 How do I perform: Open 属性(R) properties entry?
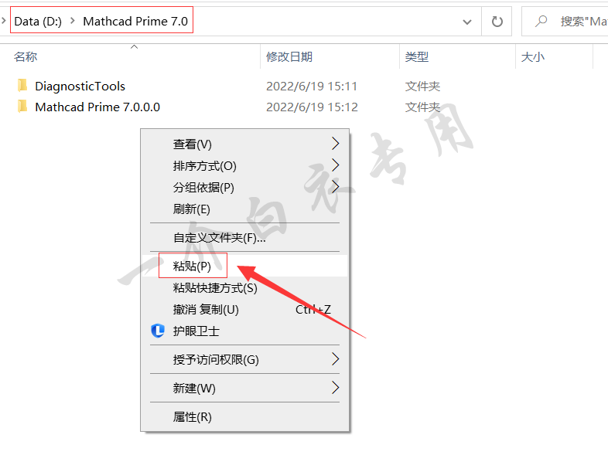pos(244,416)
